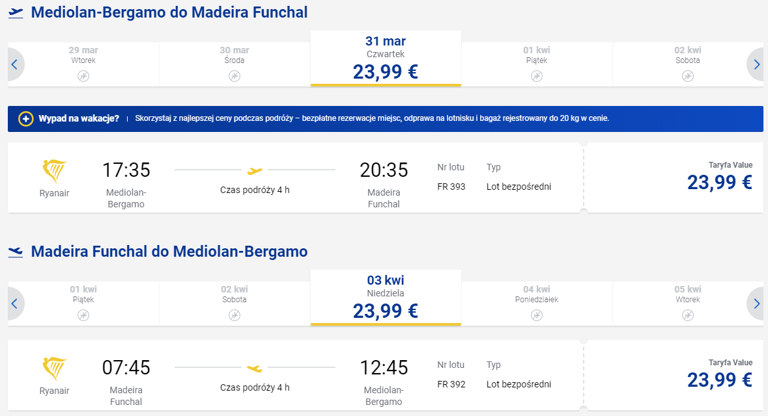Click the Ryanair harp logo on flight FR 392
Viewport: 768px width, 416px height.
[54, 369]
